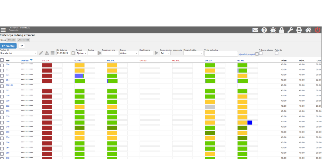Open the Pogled Standardni combo box
Screen dimensions: 324x159
coord(18,53)
